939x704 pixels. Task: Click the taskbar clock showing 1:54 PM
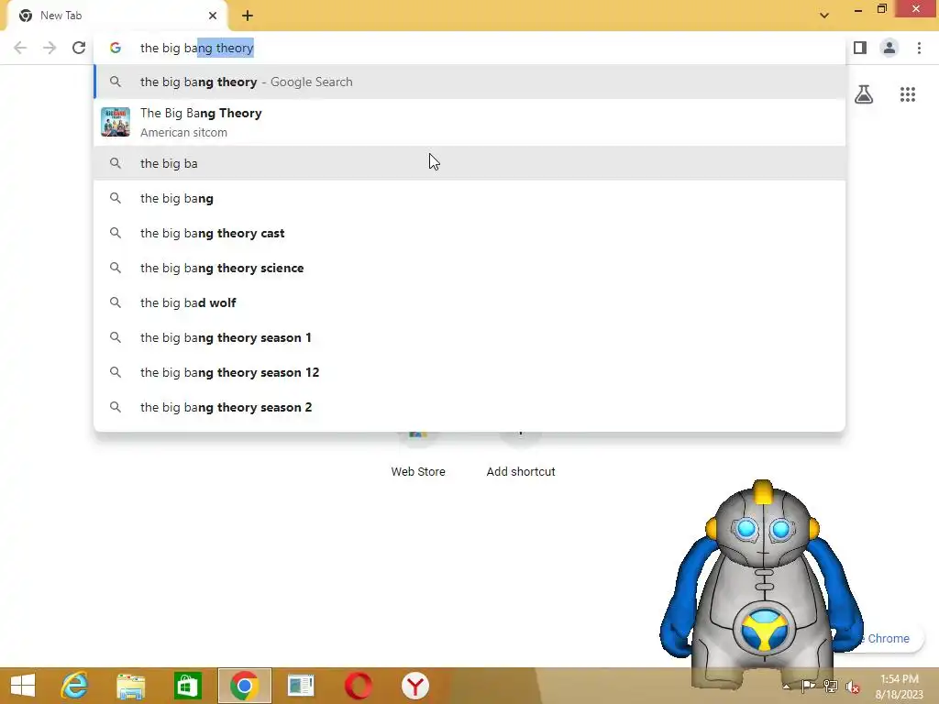click(899, 686)
